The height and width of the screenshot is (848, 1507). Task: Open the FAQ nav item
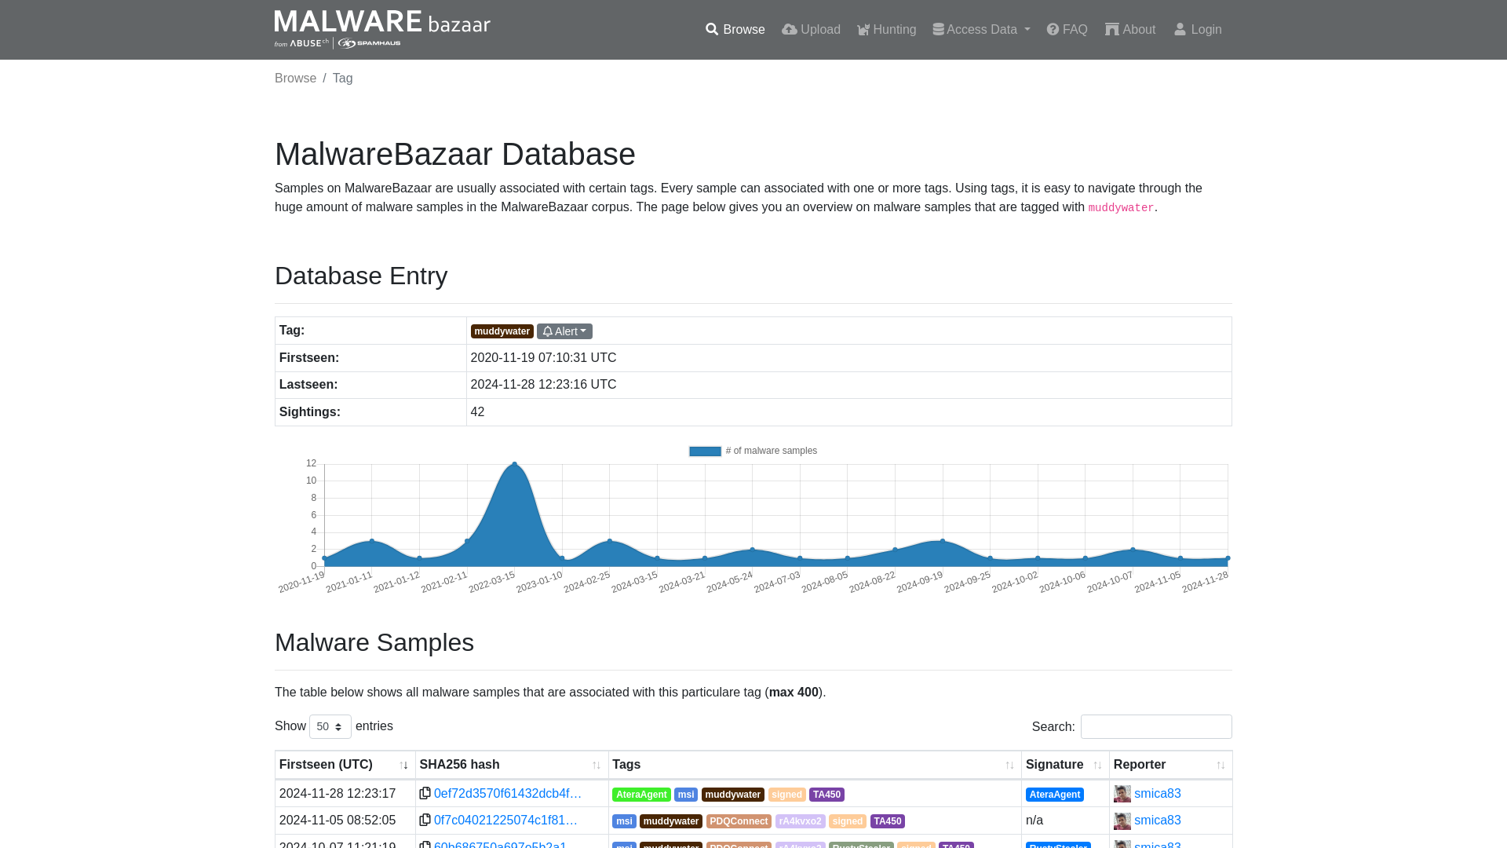point(1067,30)
